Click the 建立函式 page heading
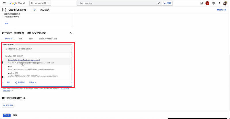Viewport: 230px width, 119px height. pyautogui.click(x=45, y=10)
